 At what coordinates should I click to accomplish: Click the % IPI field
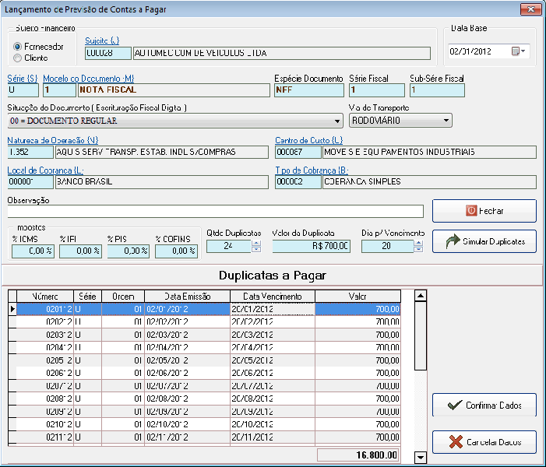pos(80,251)
